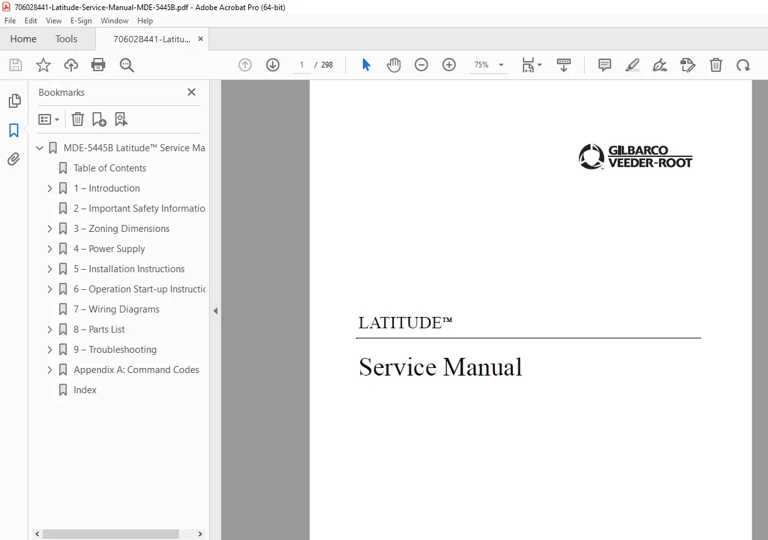Viewport: 768px width, 540px height.
Task: Jump to the Index bookmark
Action: coord(85,390)
